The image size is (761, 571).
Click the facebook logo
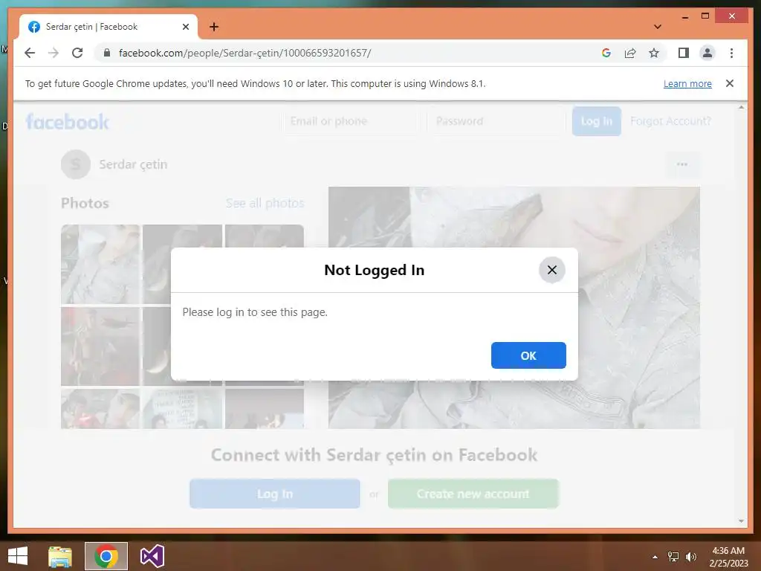pyautogui.click(x=67, y=121)
